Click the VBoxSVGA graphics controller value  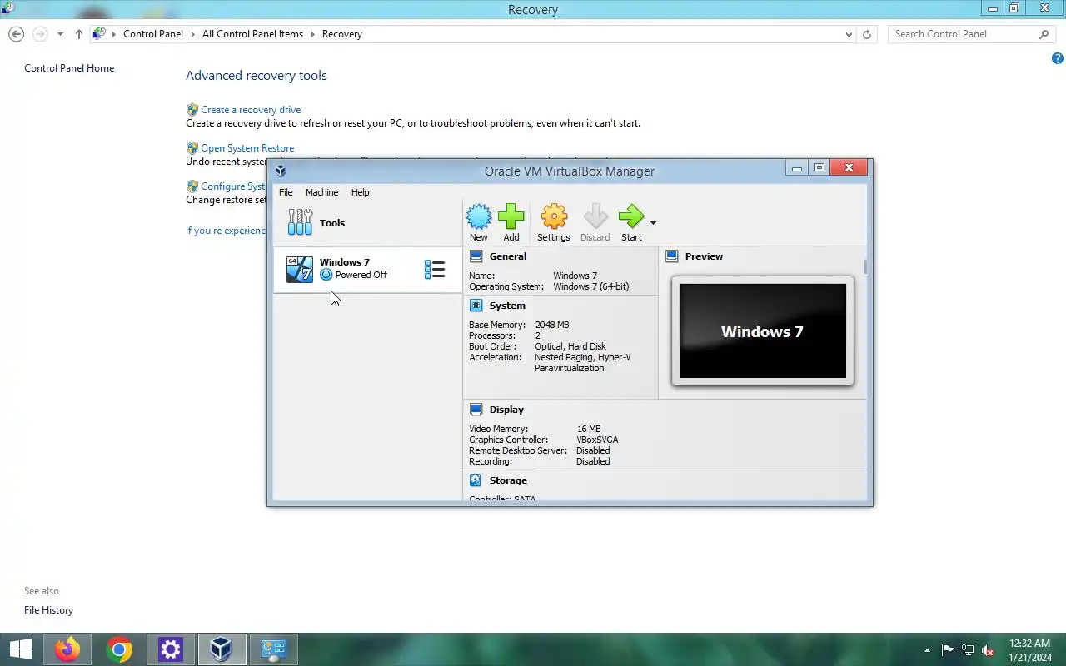tap(597, 440)
